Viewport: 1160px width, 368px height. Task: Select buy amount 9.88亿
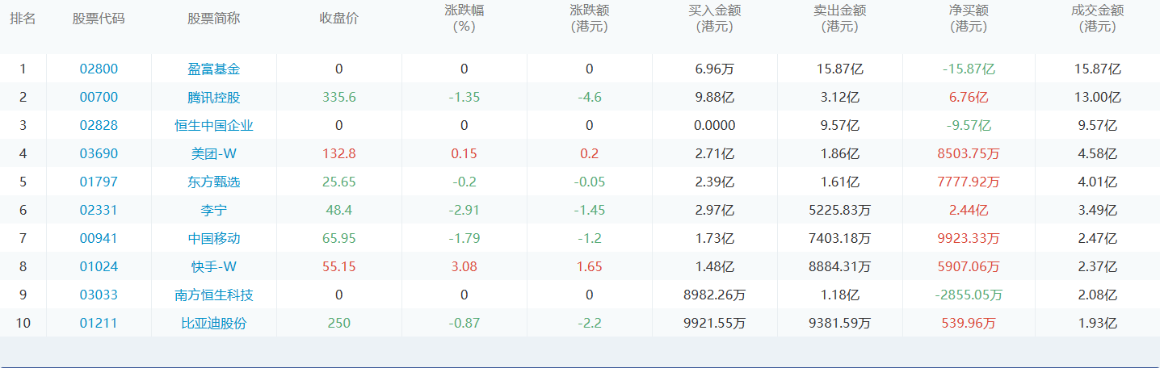[714, 98]
